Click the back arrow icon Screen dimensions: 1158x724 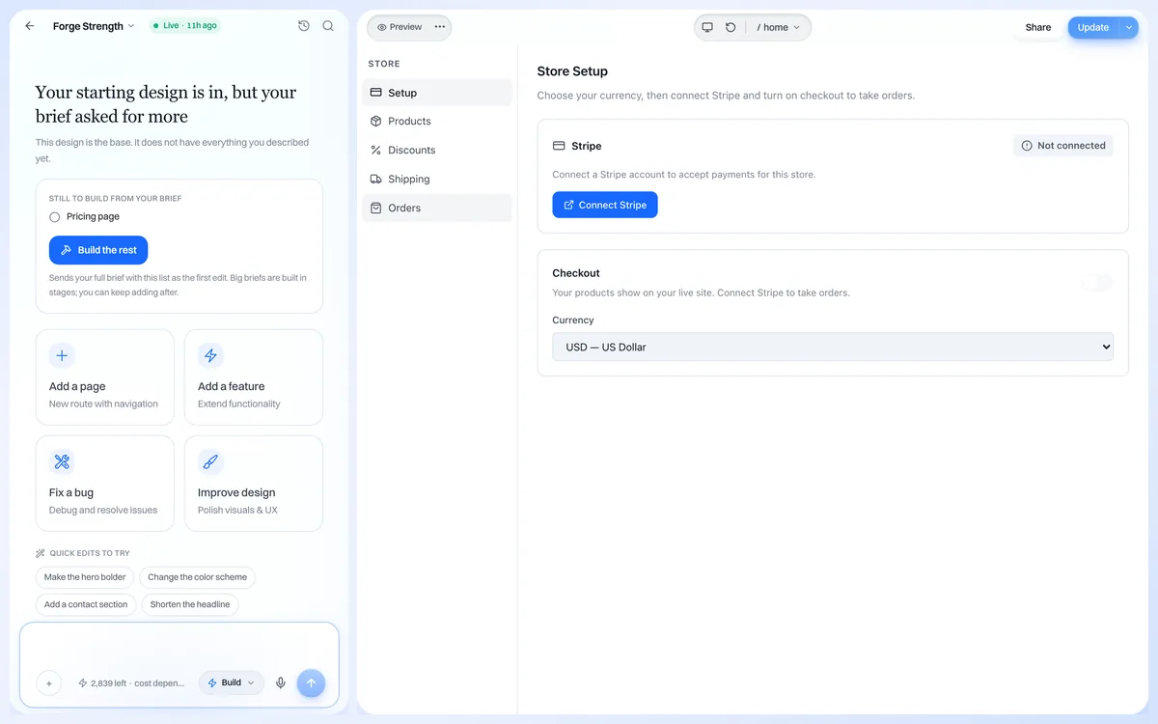pos(30,26)
